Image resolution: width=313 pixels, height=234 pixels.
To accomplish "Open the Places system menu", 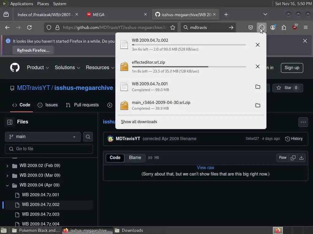I will [x=43, y=4].
